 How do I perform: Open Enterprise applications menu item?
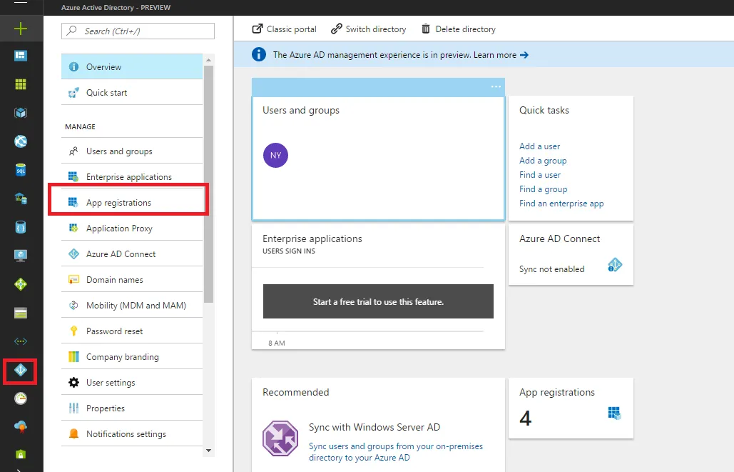click(x=132, y=176)
